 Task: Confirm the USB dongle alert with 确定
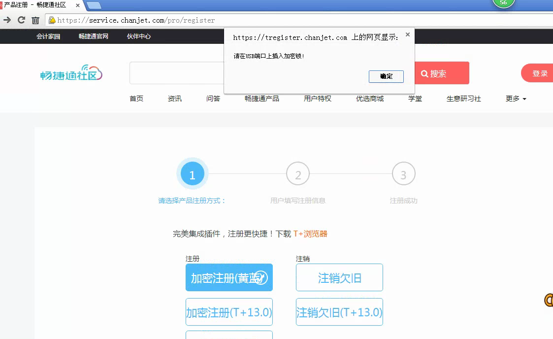point(386,76)
